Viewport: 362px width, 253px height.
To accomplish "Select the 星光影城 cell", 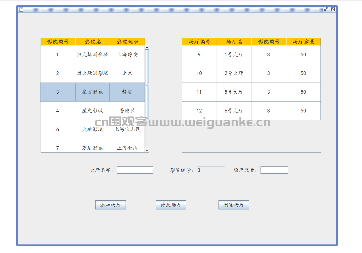I will 93,111.
